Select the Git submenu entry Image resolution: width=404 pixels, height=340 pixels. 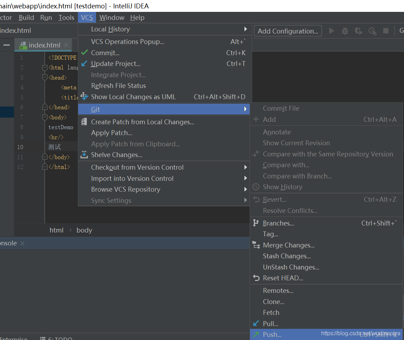[x=164, y=109]
